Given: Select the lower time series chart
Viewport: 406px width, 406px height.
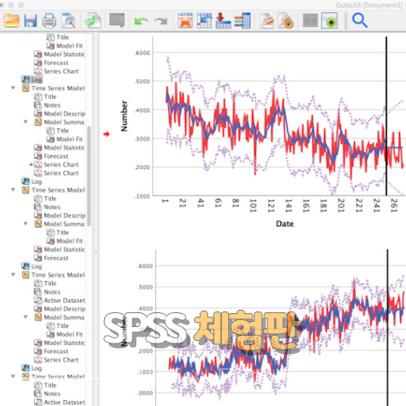Looking at the screenshot, I should [263, 327].
